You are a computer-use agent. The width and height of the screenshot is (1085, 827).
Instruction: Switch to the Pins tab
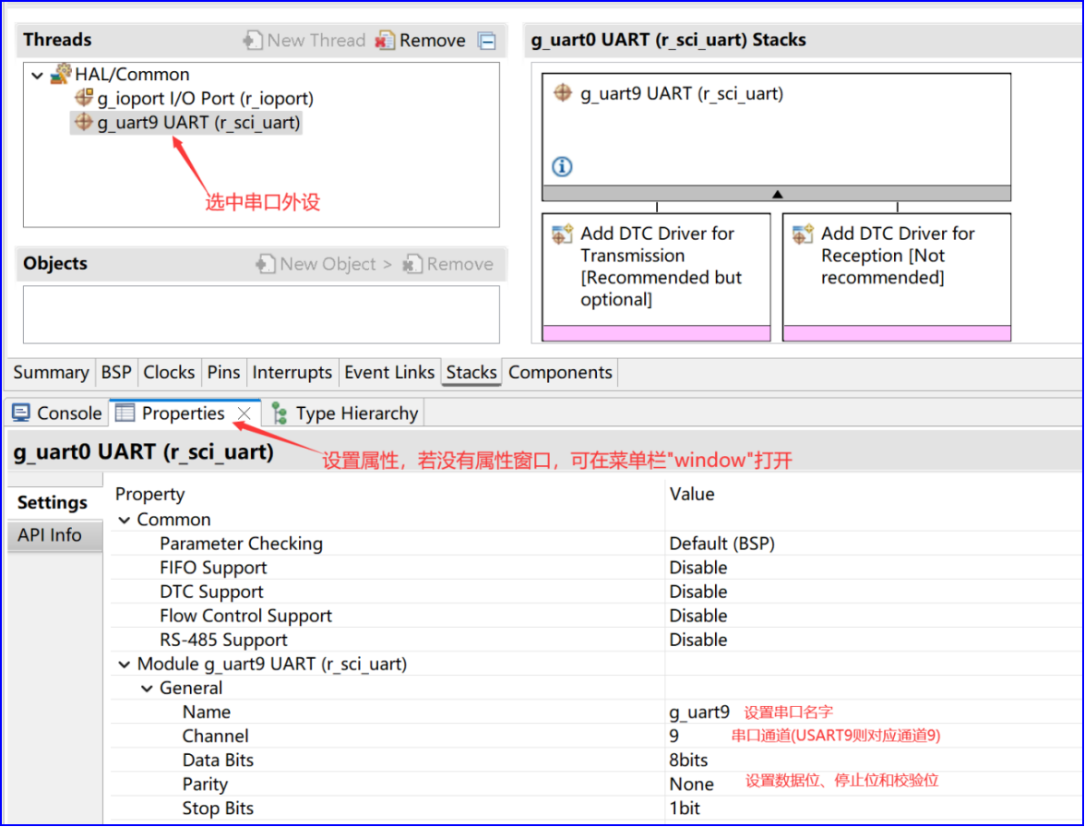coord(223,372)
